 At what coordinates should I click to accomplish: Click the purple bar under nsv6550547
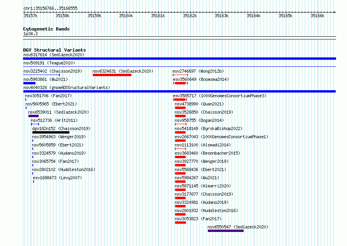pos(226,231)
